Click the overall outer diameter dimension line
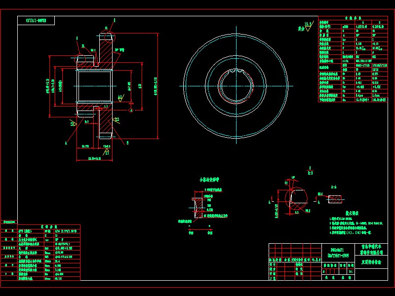This screenshot has width=395, height=296. point(158,86)
